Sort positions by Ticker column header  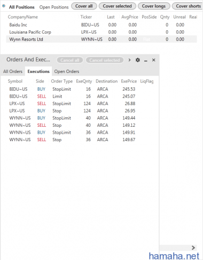86,17
